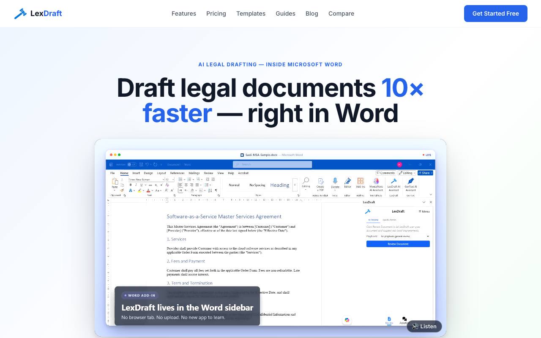Click the Redo icon in Word

click(155, 164)
